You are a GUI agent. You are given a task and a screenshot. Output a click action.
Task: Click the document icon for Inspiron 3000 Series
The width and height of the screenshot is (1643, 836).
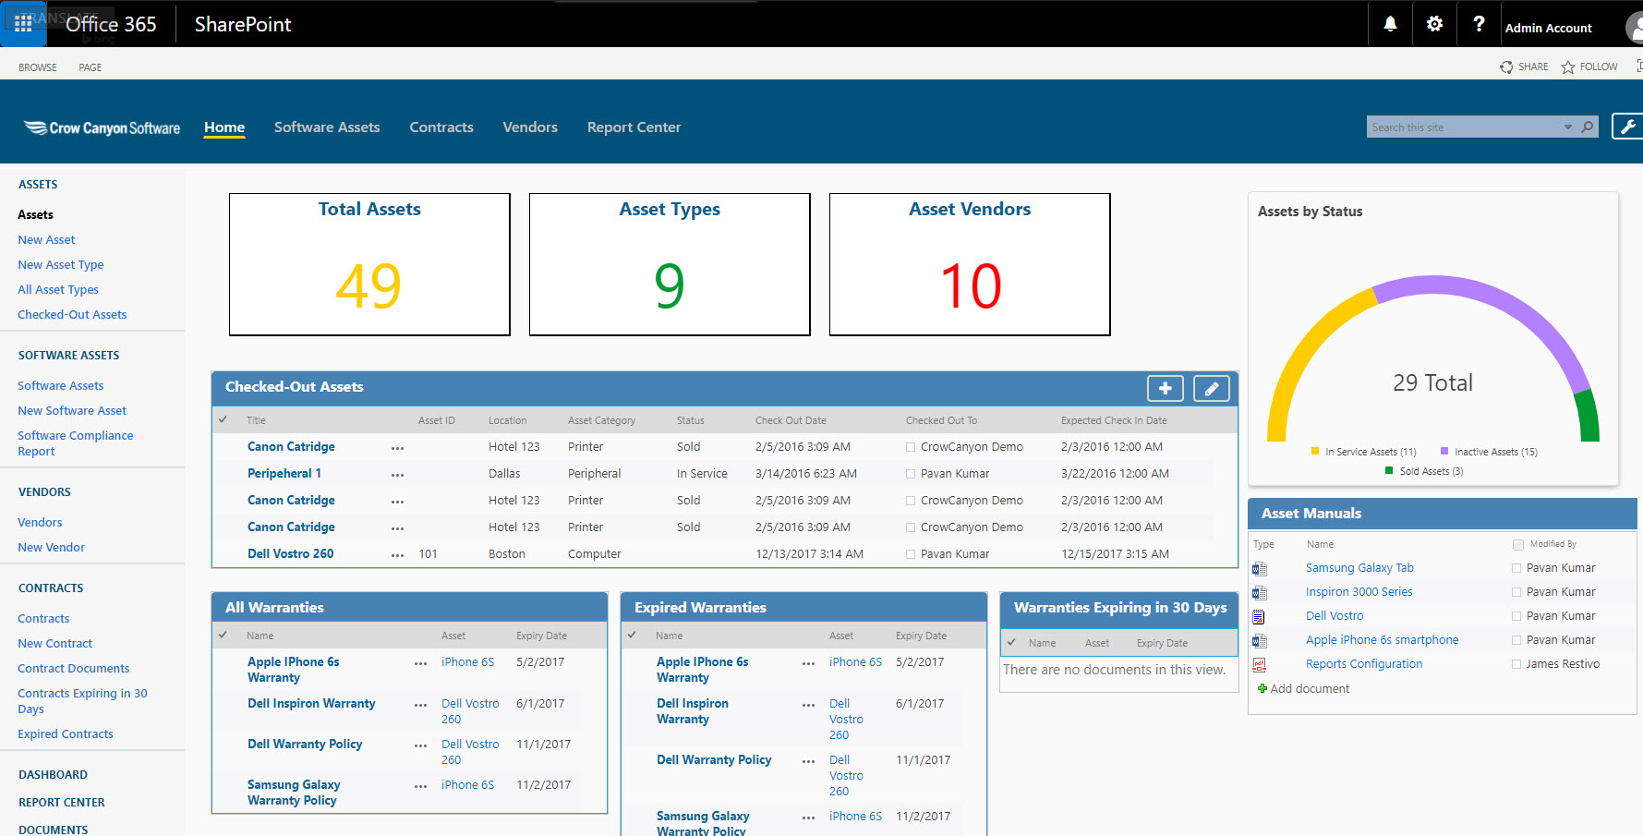click(1259, 593)
